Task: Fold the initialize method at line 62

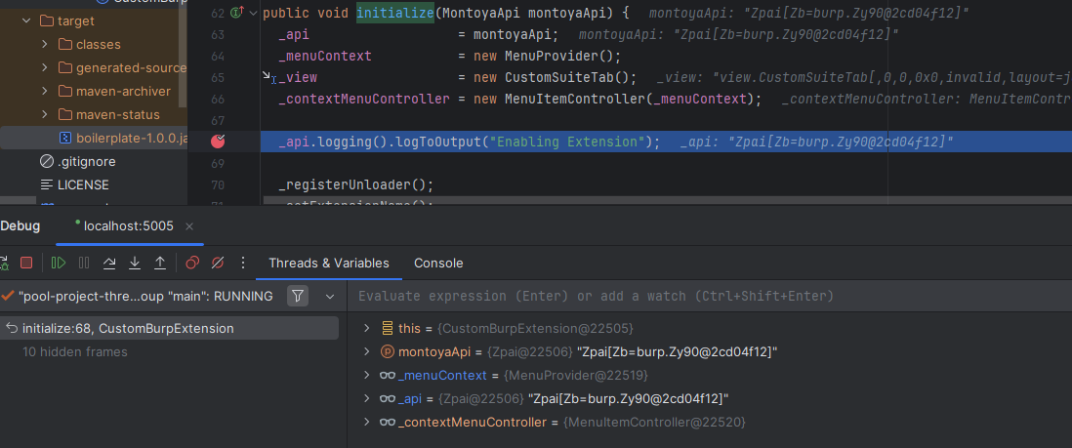Action: coord(253,13)
